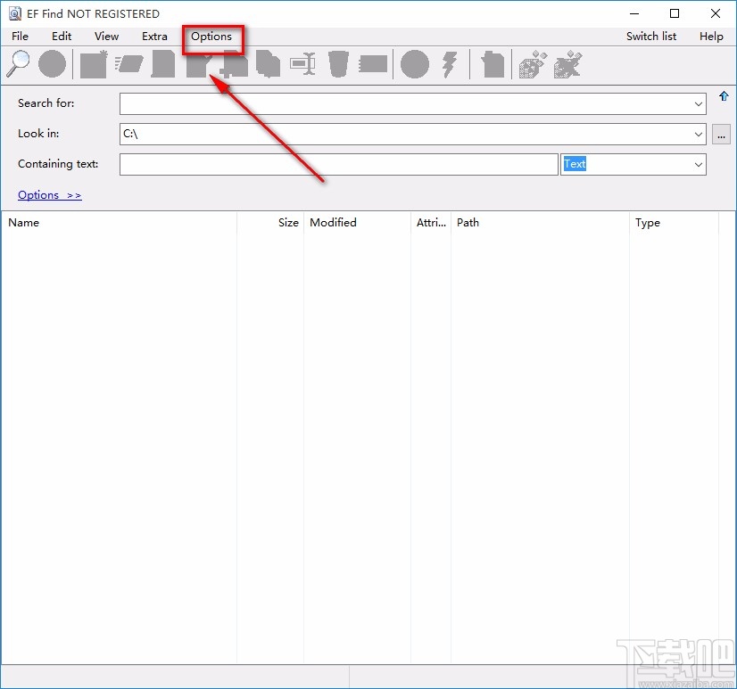Click the trash bin delete icon
The width and height of the screenshot is (737, 689).
click(338, 63)
